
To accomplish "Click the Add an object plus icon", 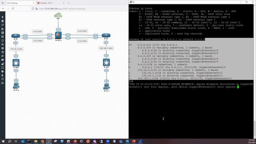I will pos(2,17).
